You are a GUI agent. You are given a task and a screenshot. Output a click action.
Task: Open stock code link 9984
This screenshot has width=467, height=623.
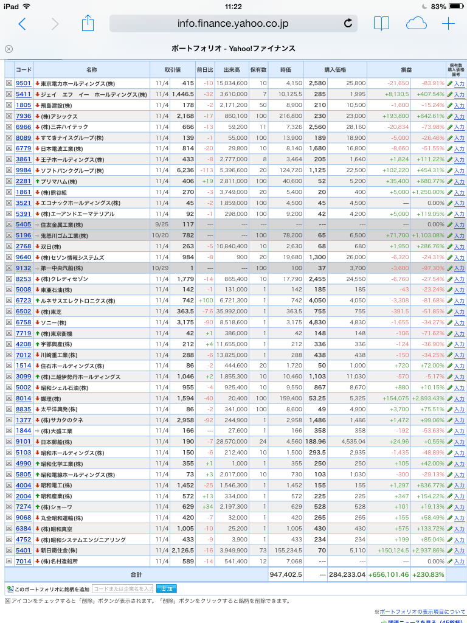click(x=24, y=170)
